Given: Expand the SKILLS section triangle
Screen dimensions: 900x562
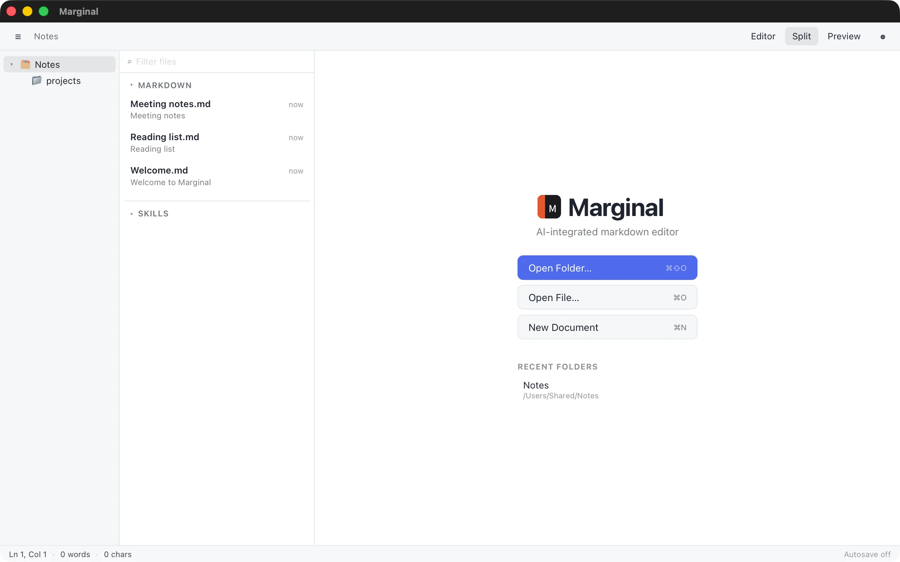Looking at the screenshot, I should pyautogui.click(x=131, y=214).
